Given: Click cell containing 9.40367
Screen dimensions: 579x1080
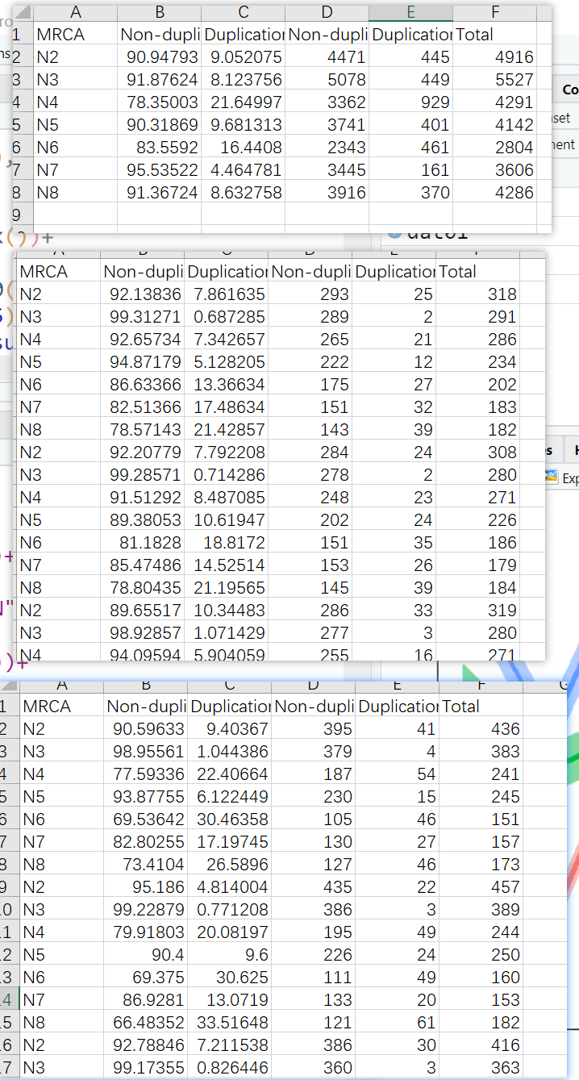Looking at the screenshot, I should click(x=231, y=728).
